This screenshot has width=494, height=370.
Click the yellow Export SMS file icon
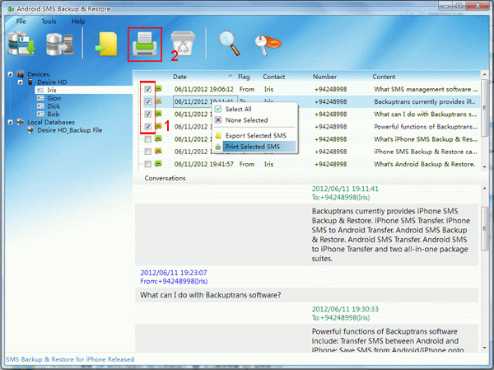[x=105, y=44]
